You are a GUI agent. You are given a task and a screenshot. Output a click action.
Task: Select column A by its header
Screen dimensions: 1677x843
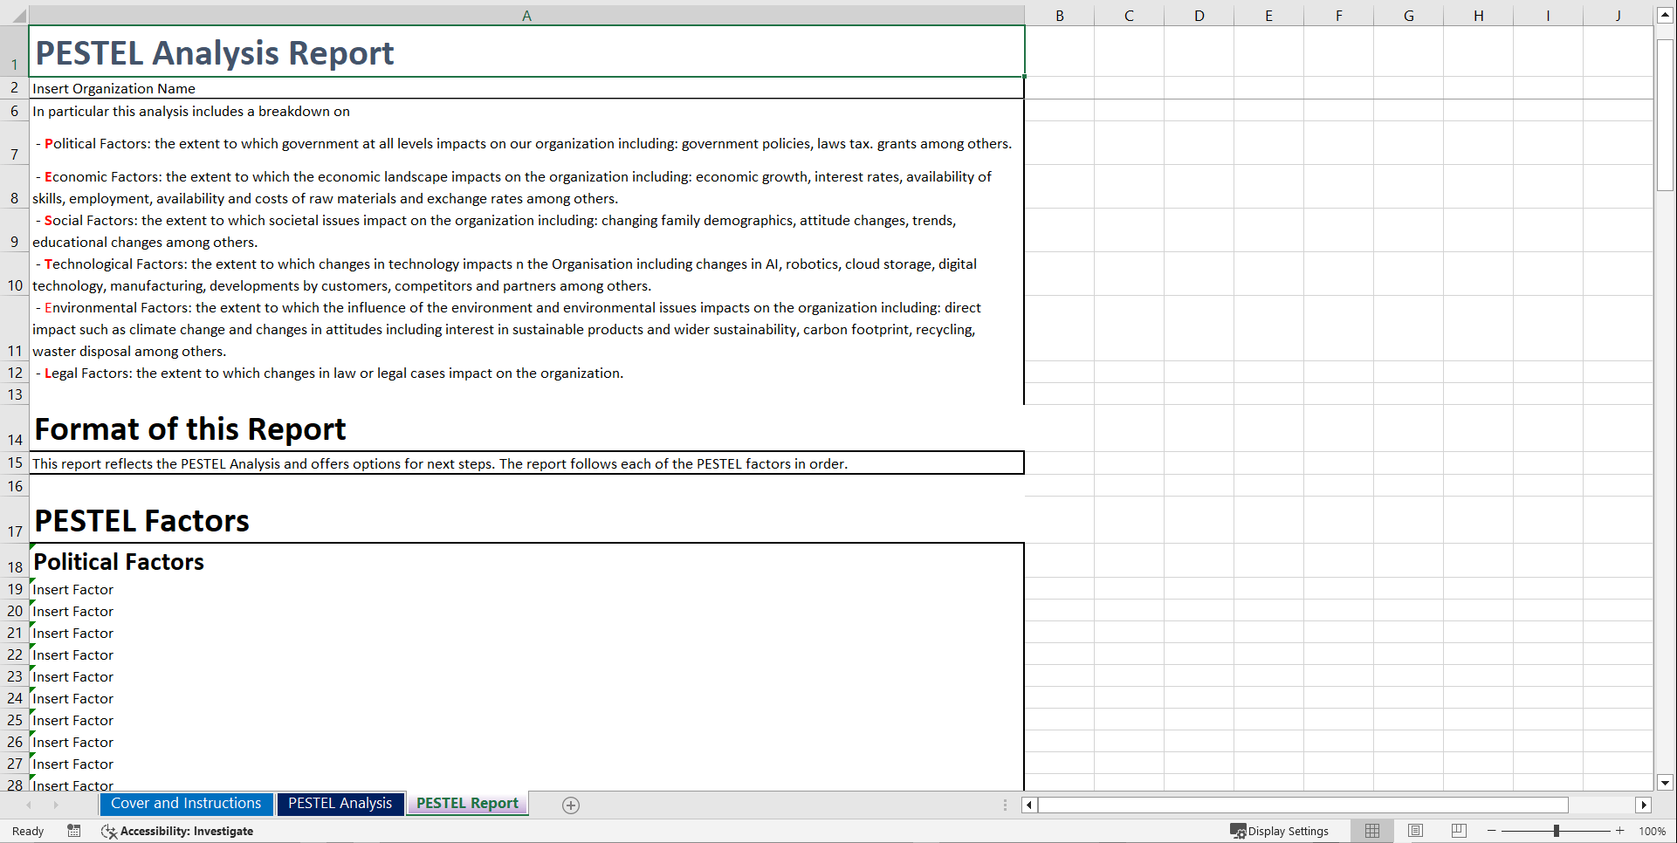pos(527,14)
